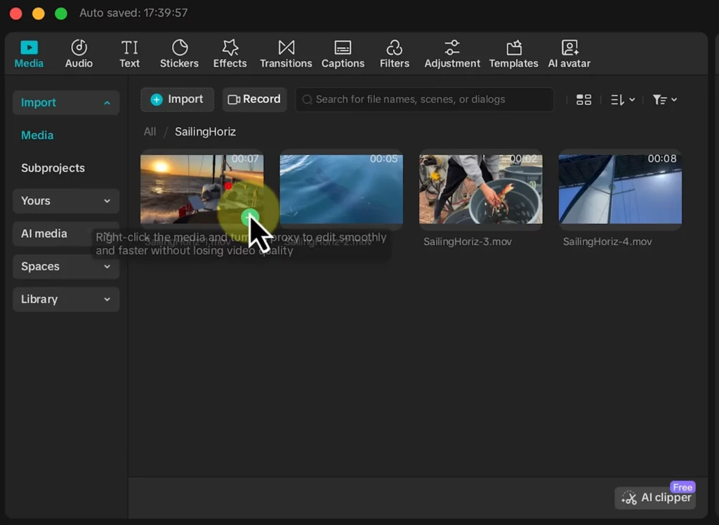Open the Stickers panel

click(x=179, y=54)
